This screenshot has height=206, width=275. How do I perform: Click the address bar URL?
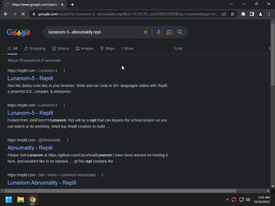coord(128,14)
